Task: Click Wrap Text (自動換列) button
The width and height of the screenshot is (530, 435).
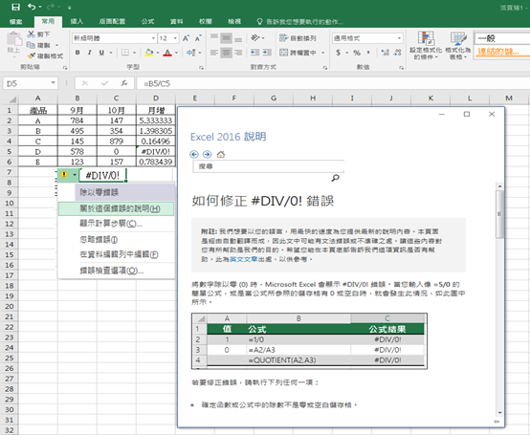Action: point(298,38)
